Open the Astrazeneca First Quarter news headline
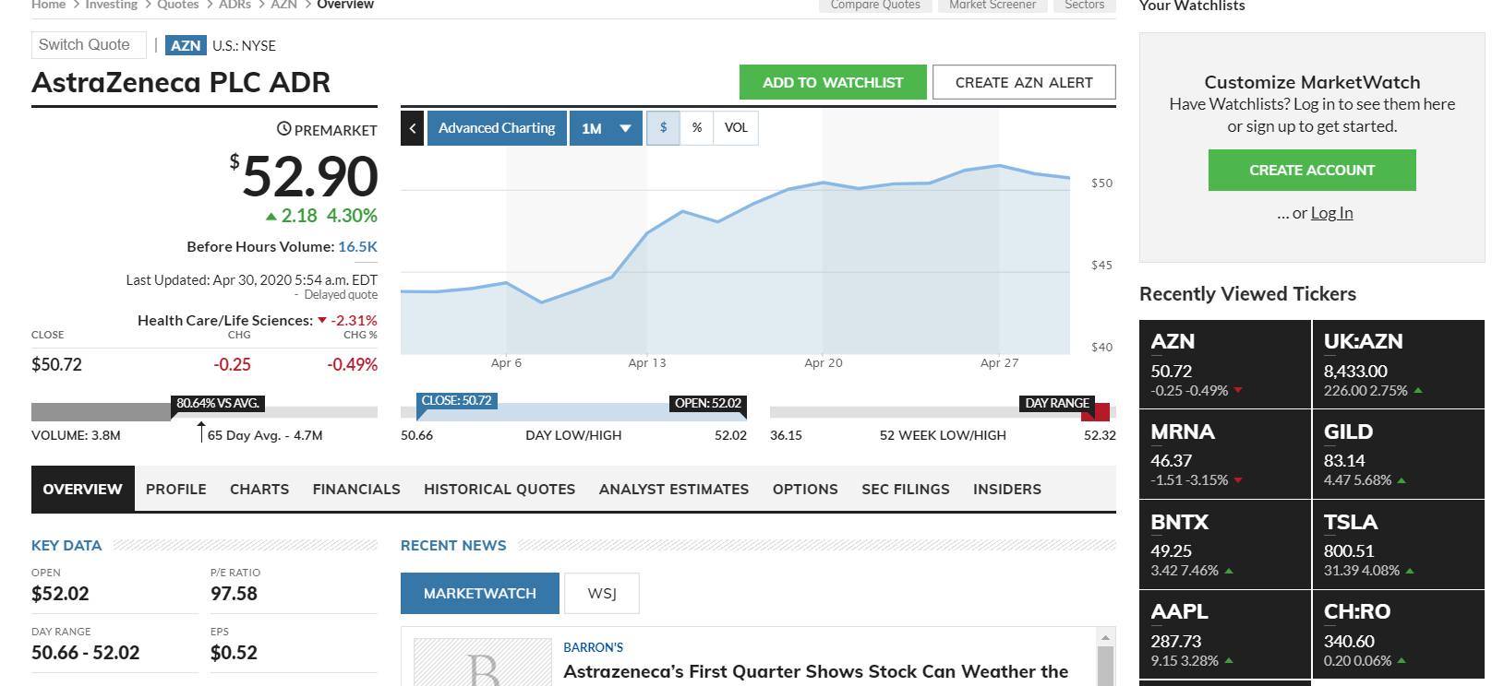Image resolution: width=1504 pixels, height=686 pixels. 816,671
